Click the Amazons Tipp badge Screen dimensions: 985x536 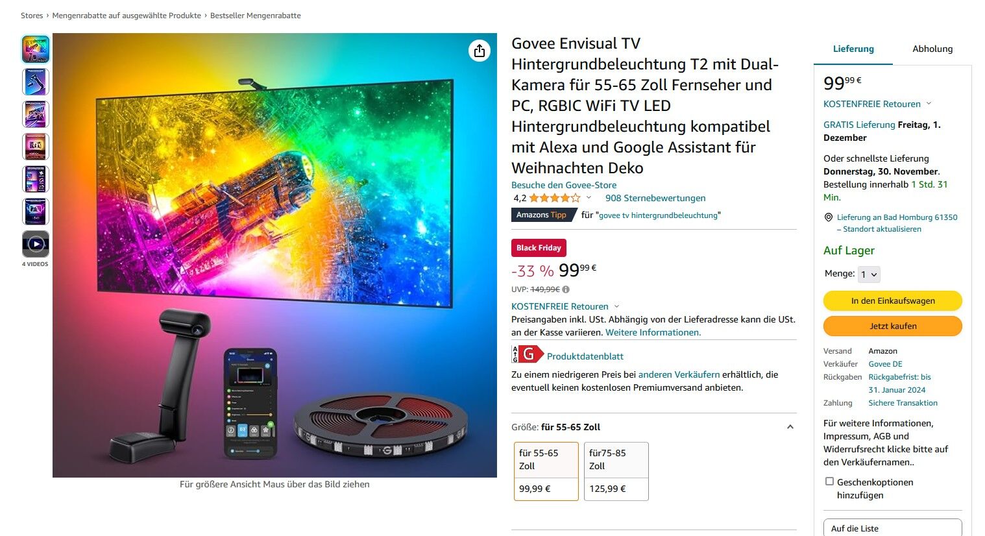click(542, 215)
